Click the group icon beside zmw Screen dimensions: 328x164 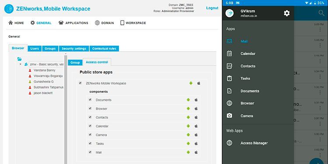[x=26, y=64]
